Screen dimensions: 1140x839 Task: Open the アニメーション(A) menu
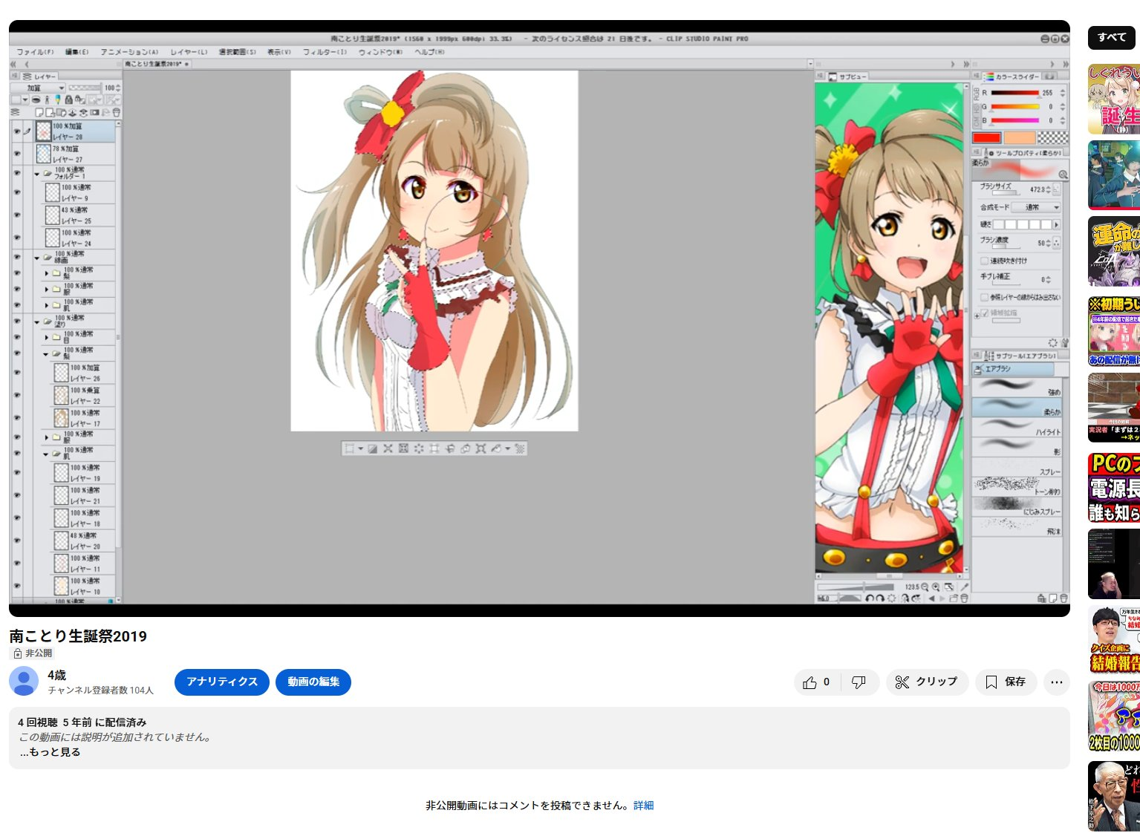[x=129, y=52]
